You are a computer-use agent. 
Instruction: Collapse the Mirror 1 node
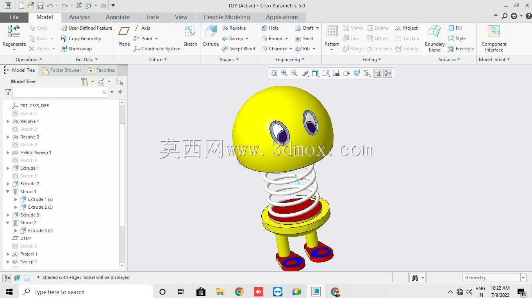[x=8, y=192]
